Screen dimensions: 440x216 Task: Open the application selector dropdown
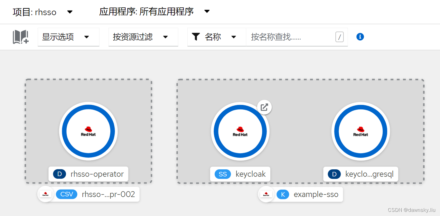click(154, 12)
